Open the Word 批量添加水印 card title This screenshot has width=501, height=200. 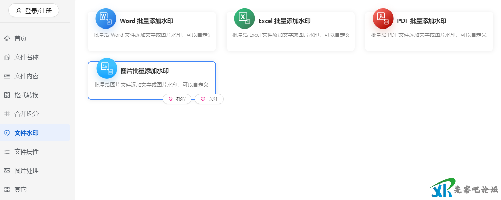(146, 21)
